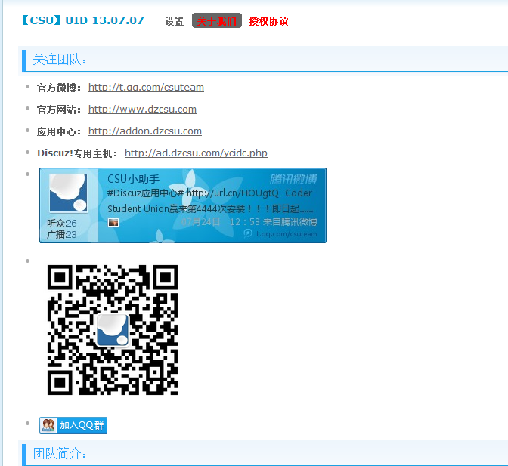
Task: Click the small picture icon in weibo post
Action: tap(113, 222)
